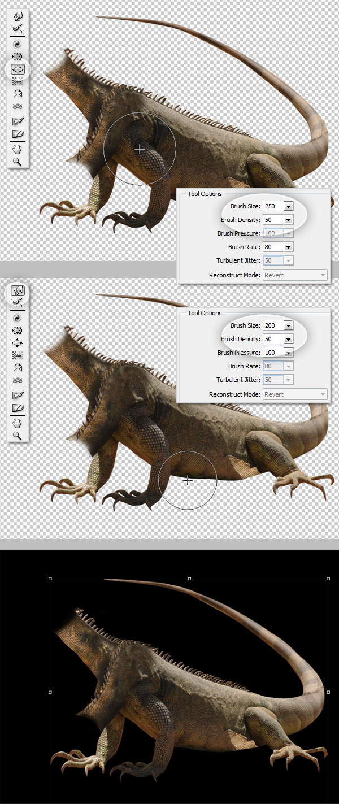
Task: Click Brush Rate field in Brush Size 250 panel
Action: point(273,247)
